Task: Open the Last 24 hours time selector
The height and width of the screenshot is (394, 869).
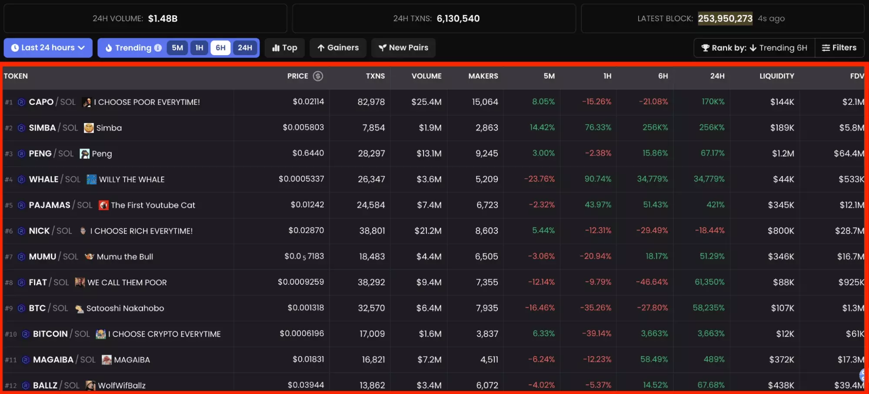Action: click(x=48, y=48)
